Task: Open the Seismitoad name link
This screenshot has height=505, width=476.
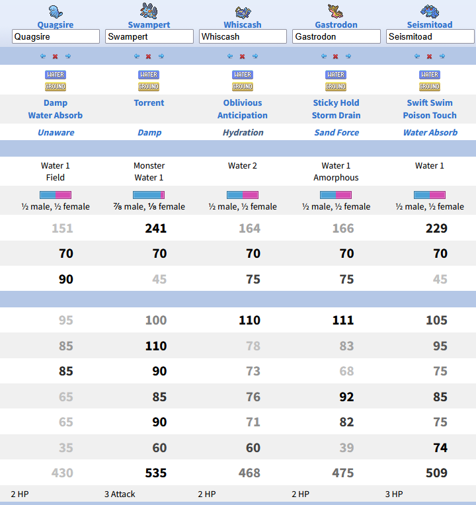Action: [430, 25]
